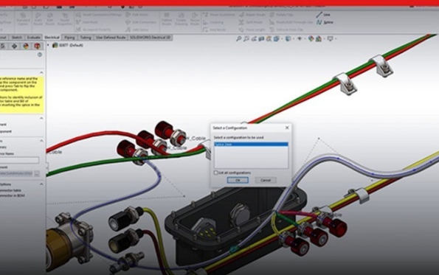Click the Standard Cables ribbon button
The width and height of the screenshot is (439, 275).
coord(23,19)
